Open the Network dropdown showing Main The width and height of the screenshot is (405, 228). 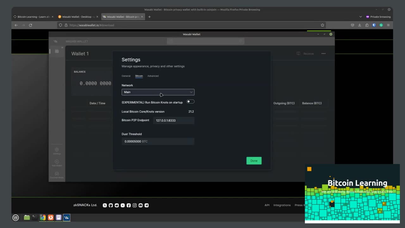[158, 92]
